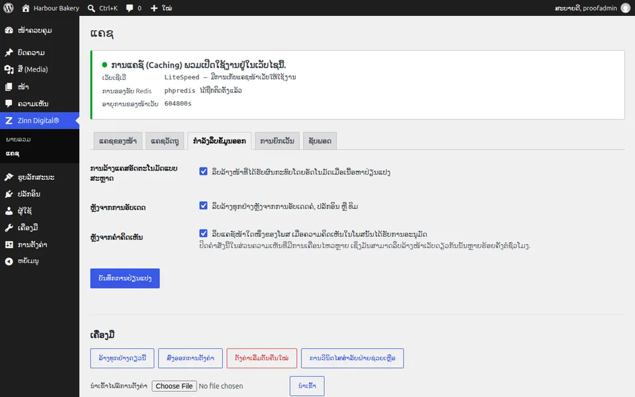Screen dimensions: 635x397
Task: Open Appearance via the paintbrush icon
Action: pyautogui.click(x=9, y=177)
